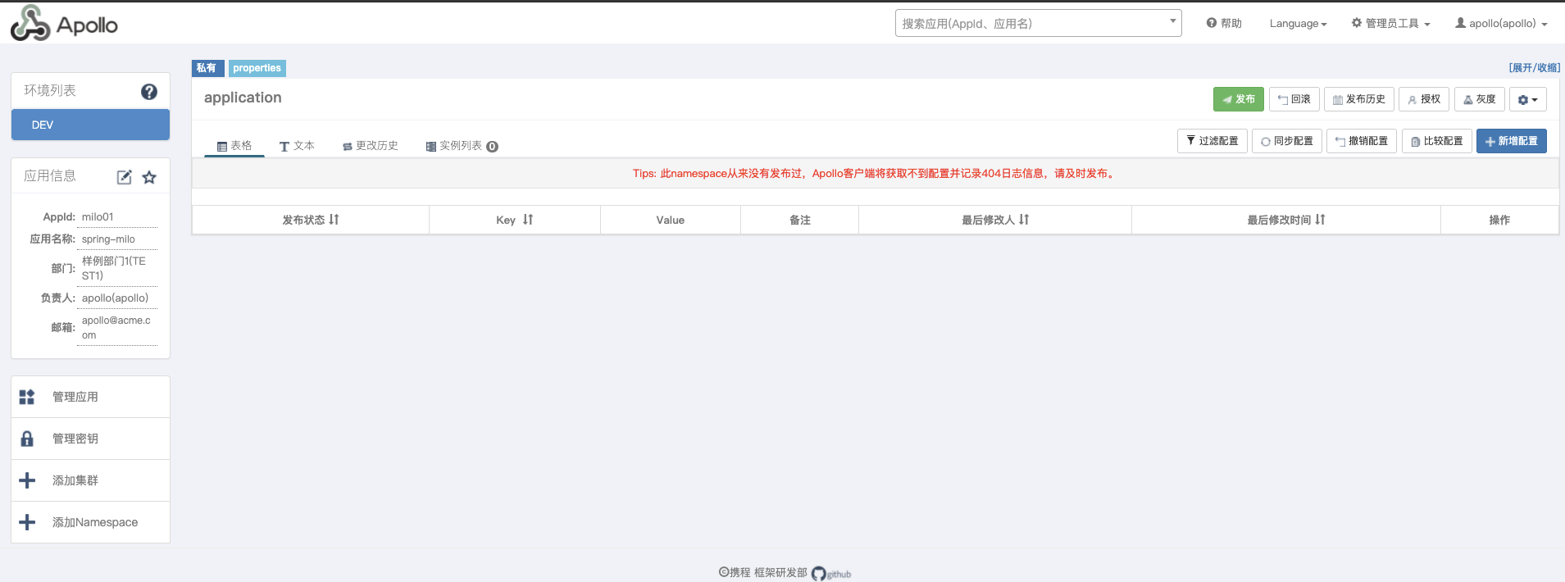Click AppId value milo01
1565x582 pixels.
[x=98, y=217]
